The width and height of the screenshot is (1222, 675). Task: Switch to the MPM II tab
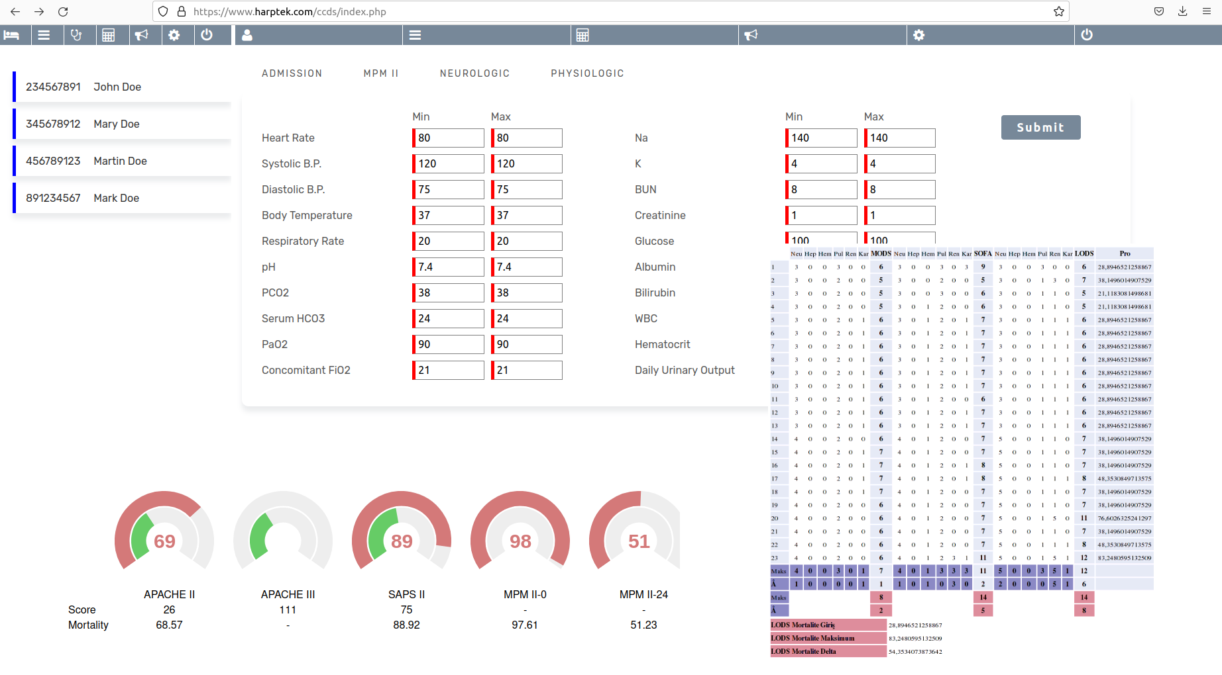pyautogui.click(x=381, y=73)
